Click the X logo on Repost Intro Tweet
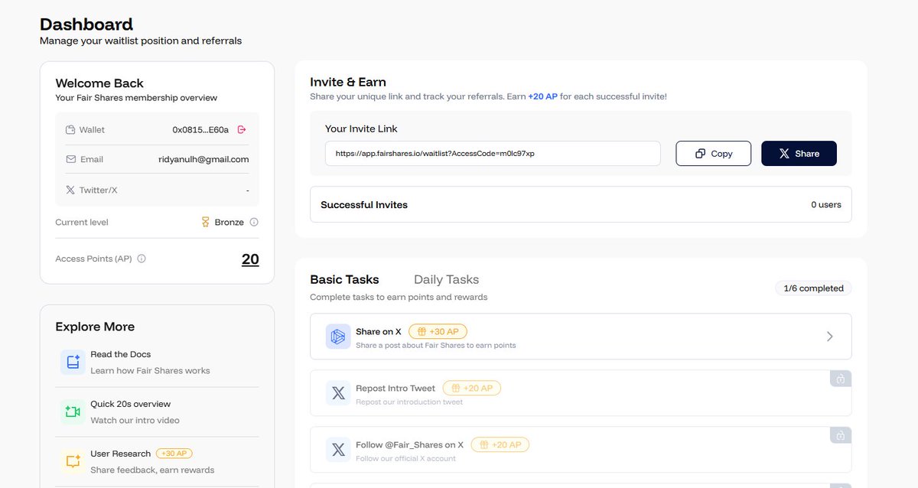 [x=337, y=392]
